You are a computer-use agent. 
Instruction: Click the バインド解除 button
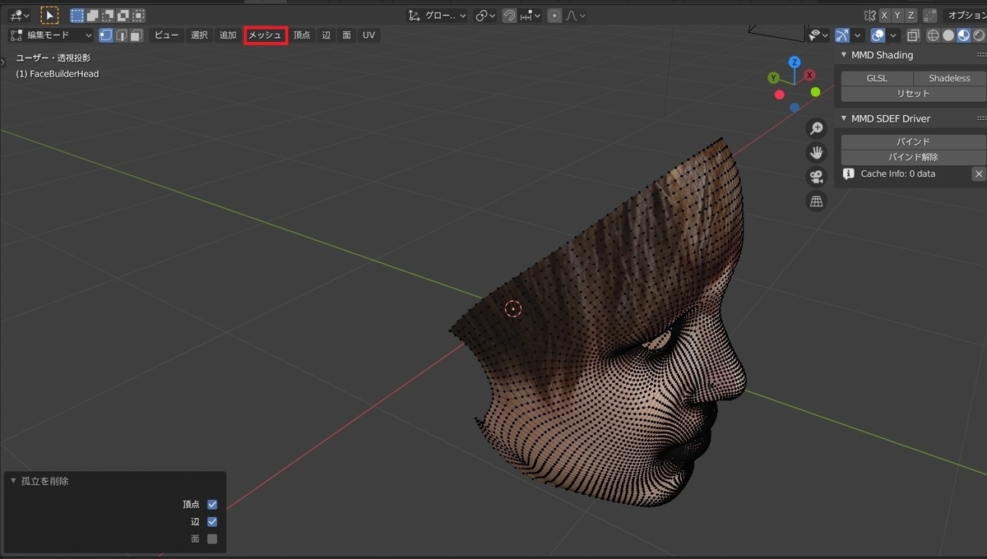(x=912, y=157)
